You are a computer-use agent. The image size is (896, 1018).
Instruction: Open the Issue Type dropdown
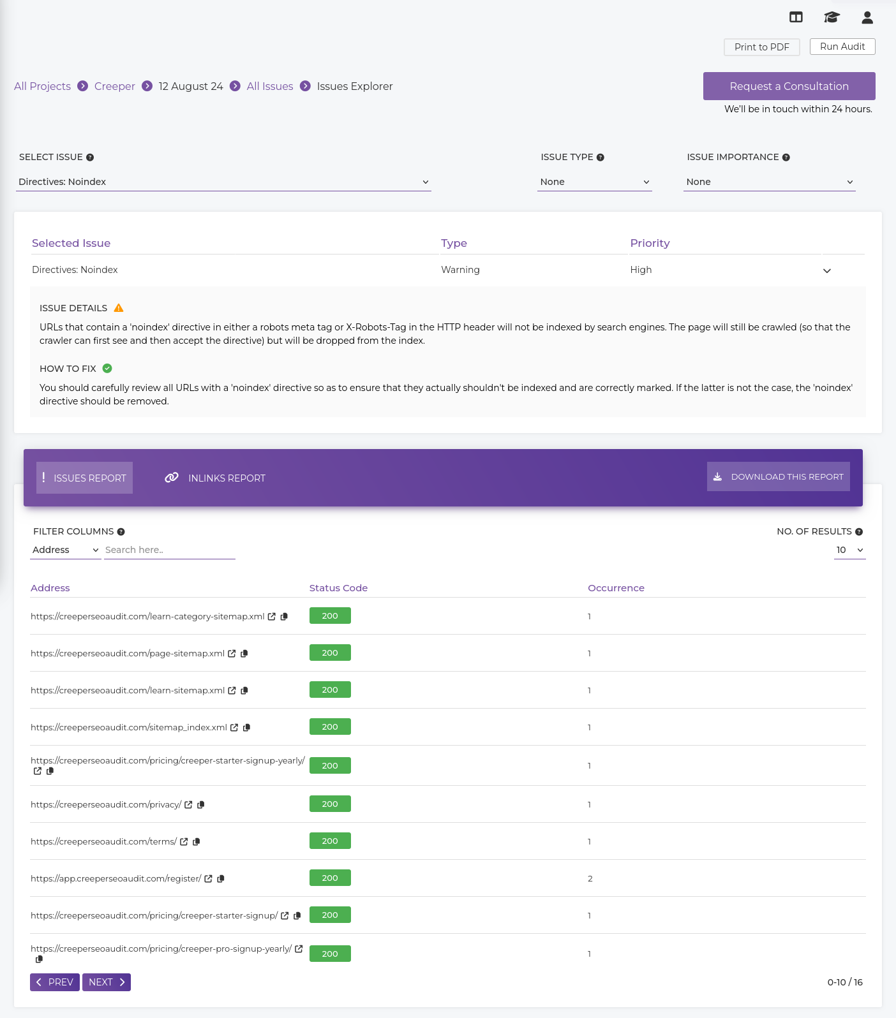[x=594, y=182]
